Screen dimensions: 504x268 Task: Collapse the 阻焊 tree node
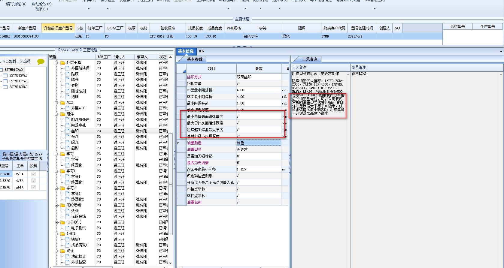point(56,114)
